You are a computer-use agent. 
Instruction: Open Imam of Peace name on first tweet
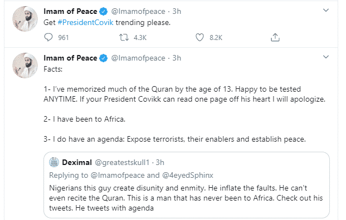70,12
